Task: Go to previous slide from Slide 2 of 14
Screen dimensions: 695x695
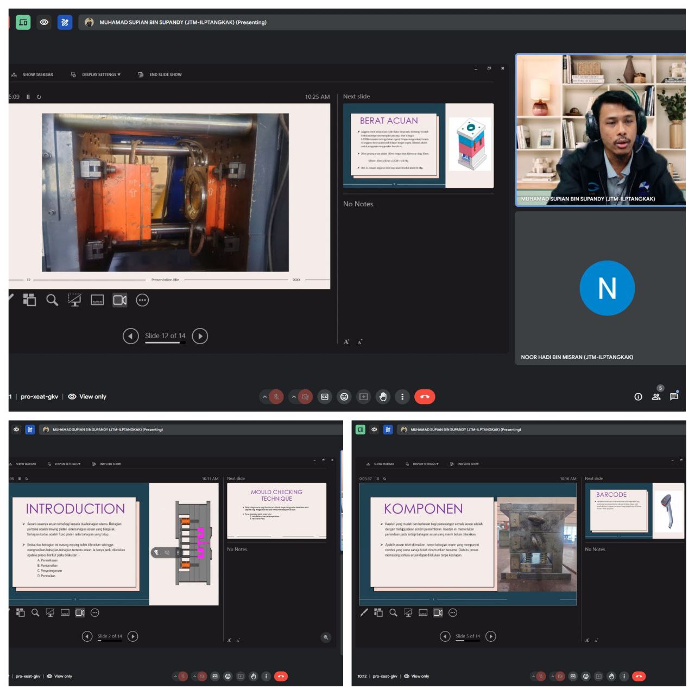Action: tap(87, 636)
